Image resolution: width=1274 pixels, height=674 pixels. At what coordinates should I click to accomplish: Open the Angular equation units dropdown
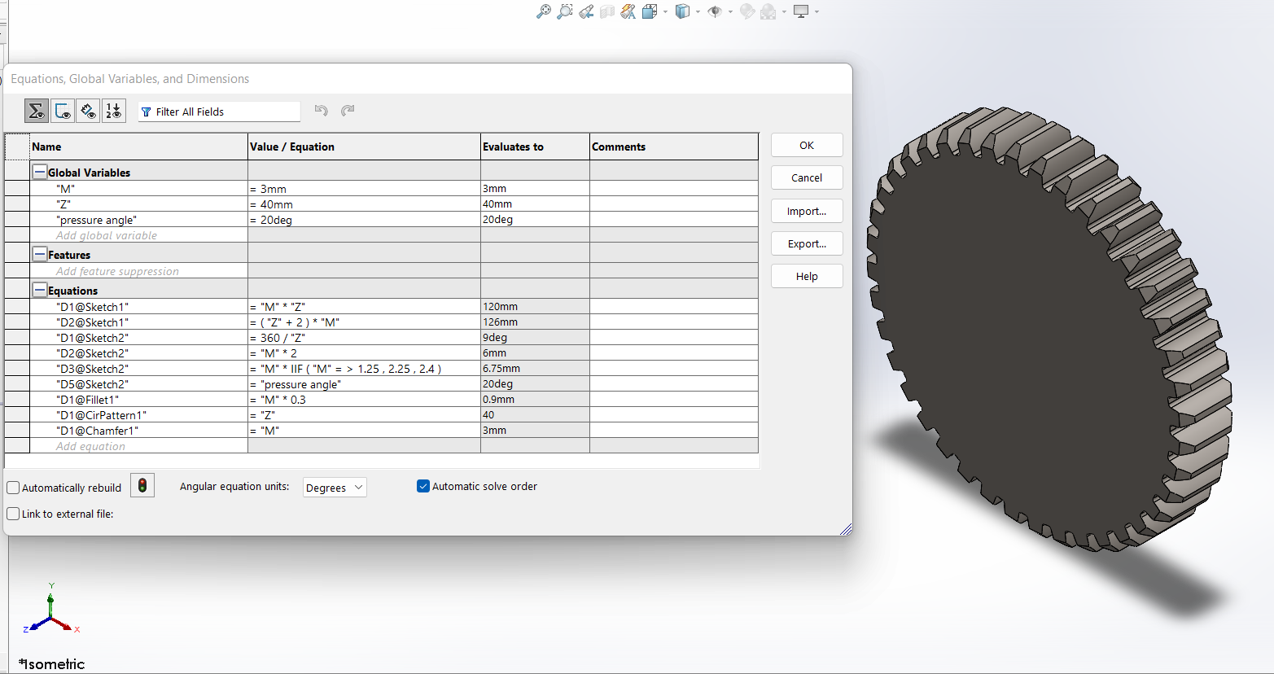(x=335, y=488)
